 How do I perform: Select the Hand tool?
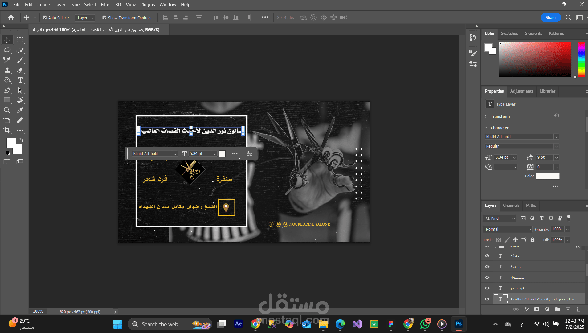pyautogui.click(x=20, y=100)
